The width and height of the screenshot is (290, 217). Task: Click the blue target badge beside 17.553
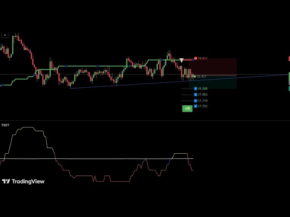(x=195, y=106)
